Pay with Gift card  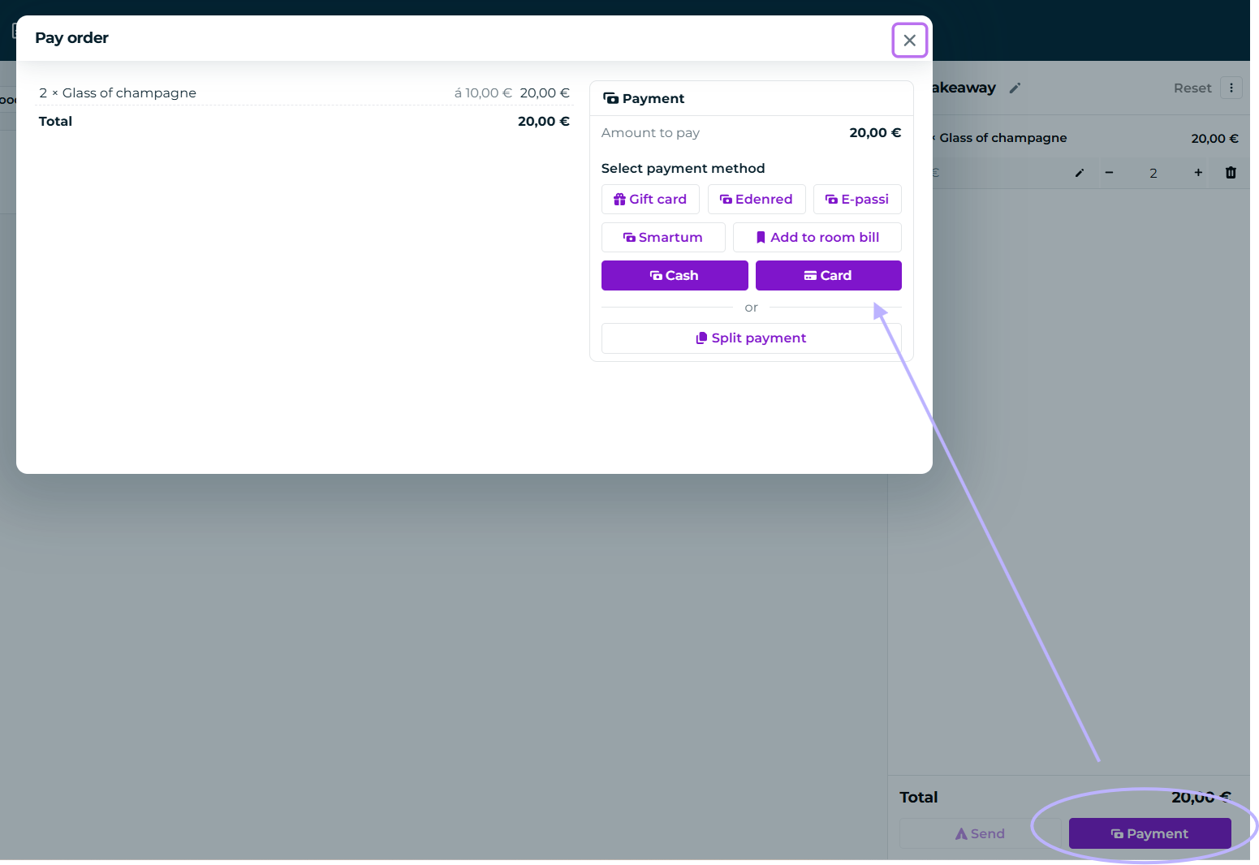click(x=650, y=199)
